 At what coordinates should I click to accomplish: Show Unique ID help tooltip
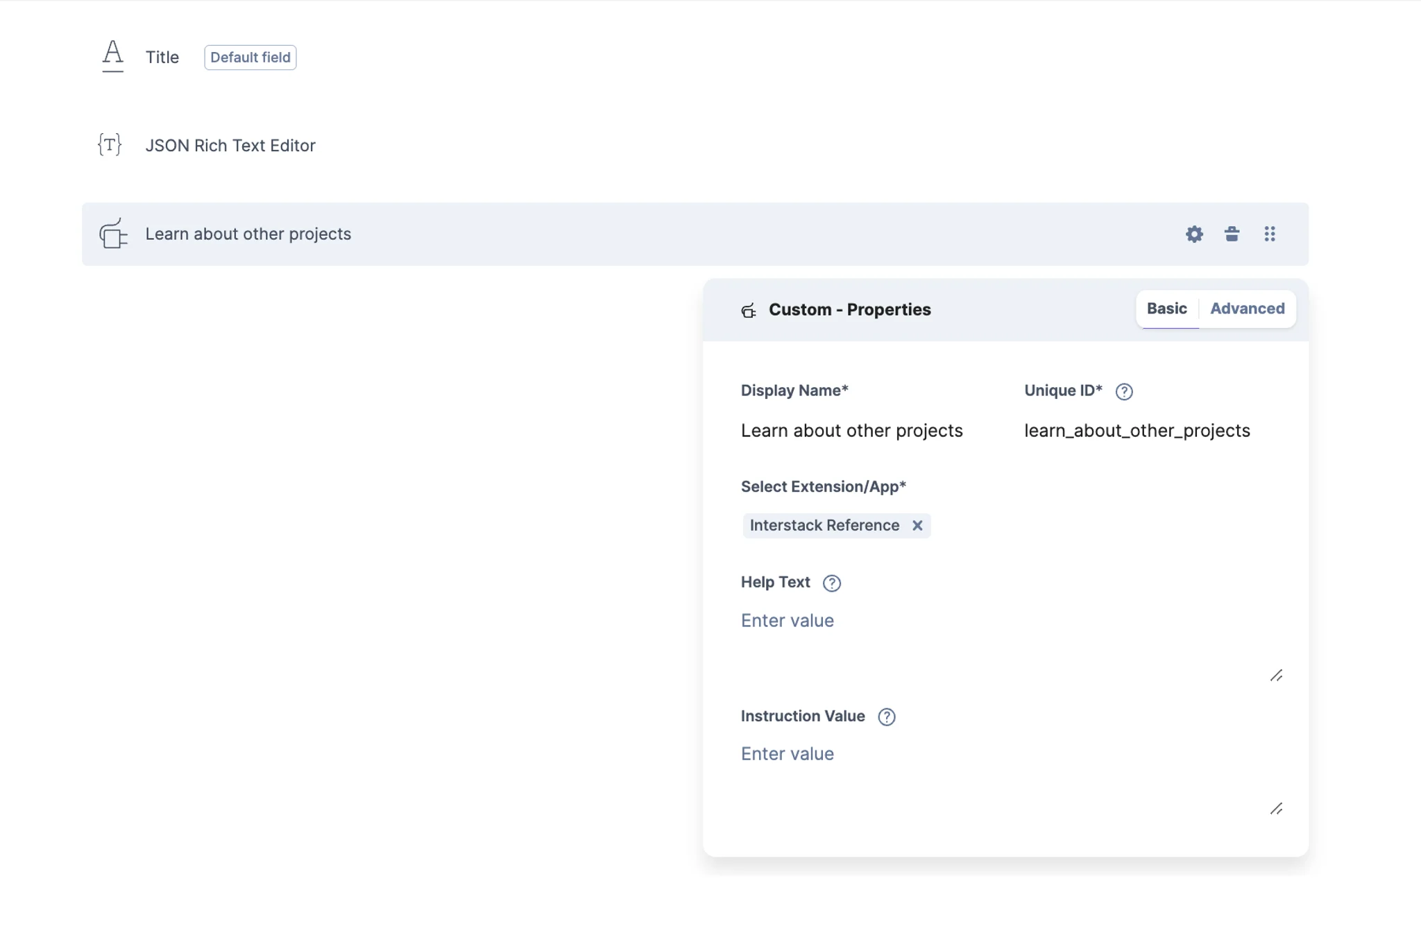(1124, 391)
